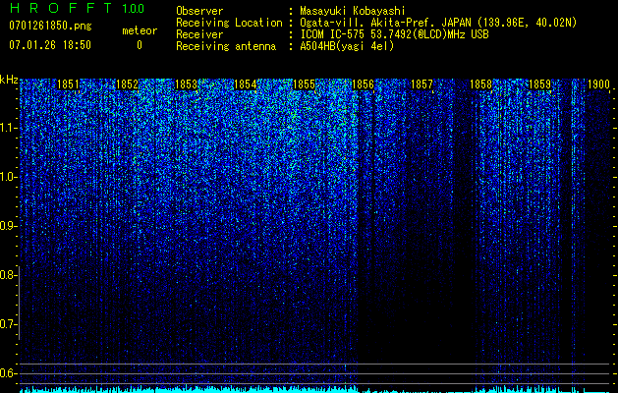Click the 1857 time marker
The width and height of the screenshot is (618, 393).
421,84
